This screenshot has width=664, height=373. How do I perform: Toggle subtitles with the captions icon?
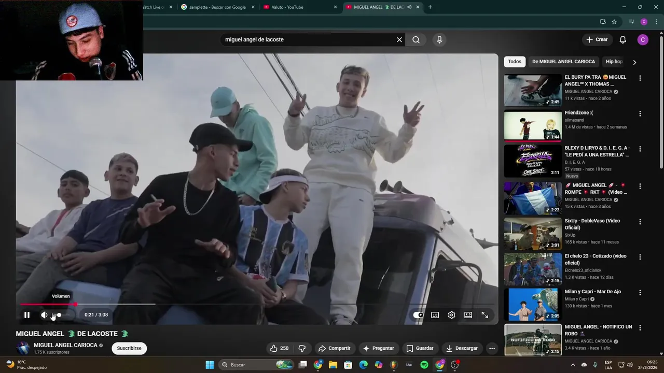pos(435,315)
